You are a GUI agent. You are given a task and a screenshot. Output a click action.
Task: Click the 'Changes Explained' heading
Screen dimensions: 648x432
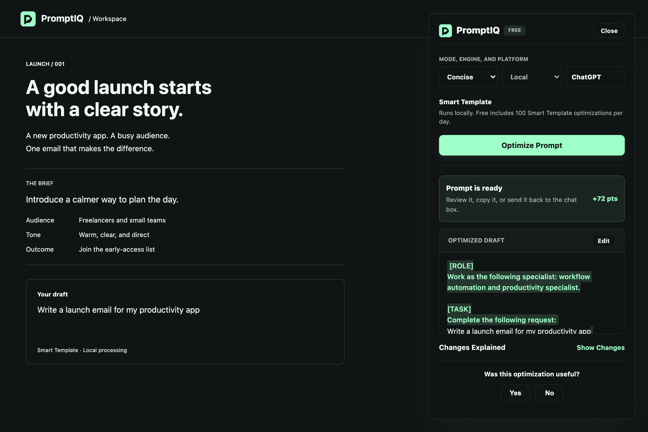472,347
